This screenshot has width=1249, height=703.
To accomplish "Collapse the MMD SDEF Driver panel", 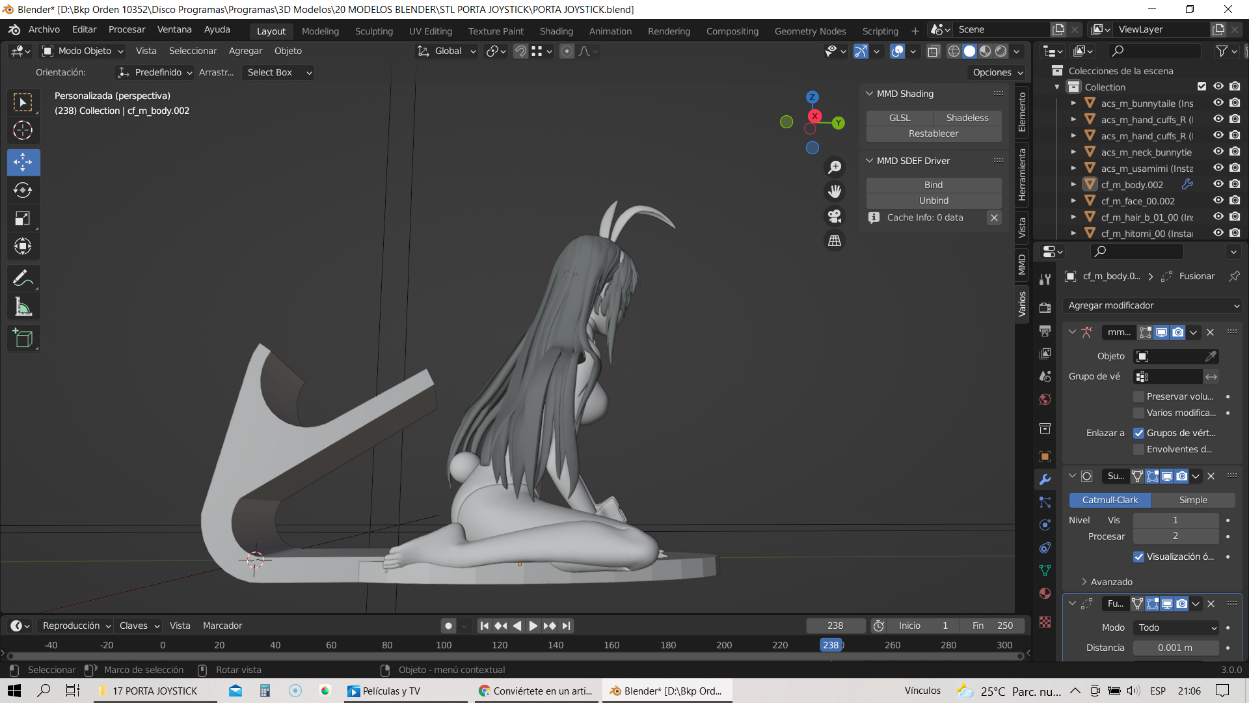I will (x=869, y=161).
